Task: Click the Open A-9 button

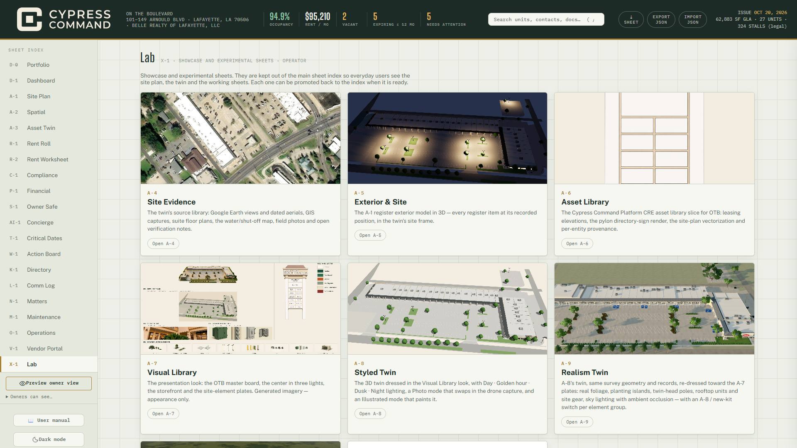Action: [577, 422]
